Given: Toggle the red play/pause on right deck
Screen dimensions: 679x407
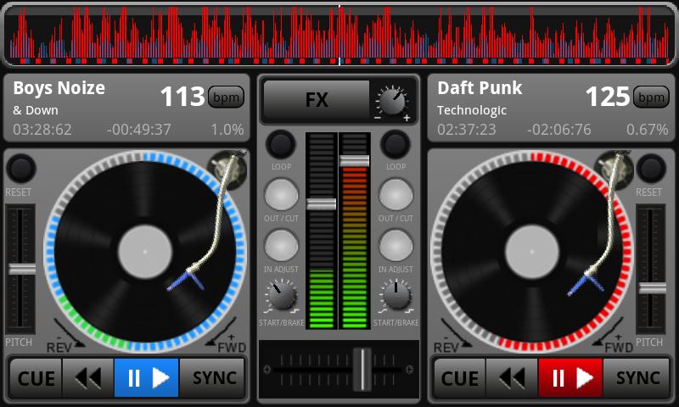Looking at the screenshot, I should click(570, 377).
